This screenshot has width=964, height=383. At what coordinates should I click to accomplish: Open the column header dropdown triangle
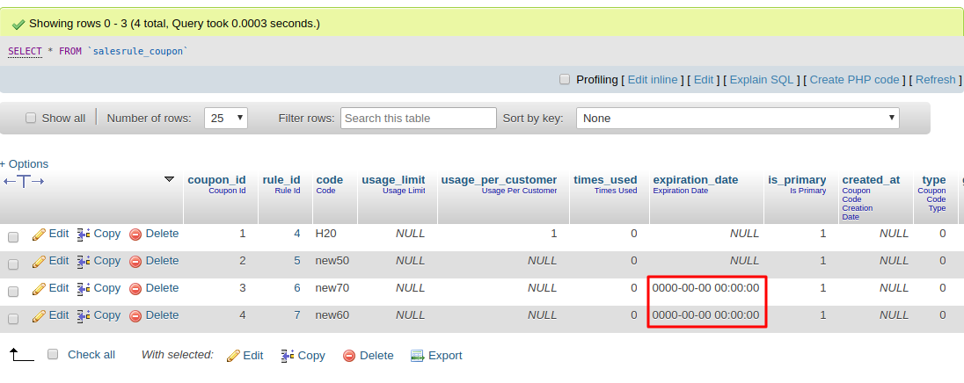coord(169,179)
